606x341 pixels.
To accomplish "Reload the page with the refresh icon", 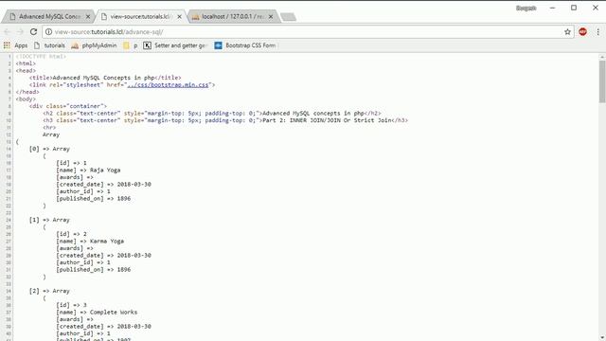I will click(34, 31).
